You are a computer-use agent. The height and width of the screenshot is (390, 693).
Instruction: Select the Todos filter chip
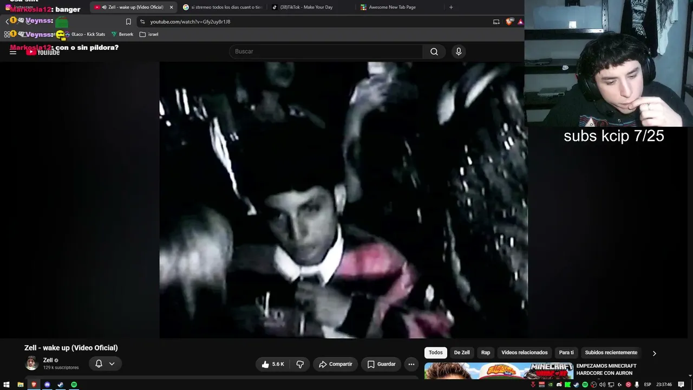(436, 353)
